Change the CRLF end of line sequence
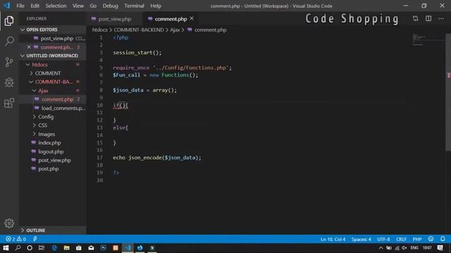The width and height of the screenshot is (451, 253). pos(401,239)
